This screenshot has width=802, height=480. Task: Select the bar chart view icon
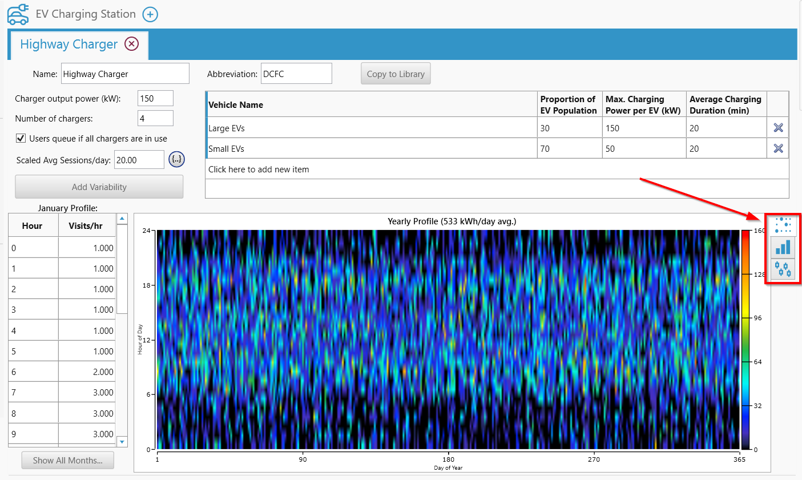pyautogui.click(x=783, y=247)
